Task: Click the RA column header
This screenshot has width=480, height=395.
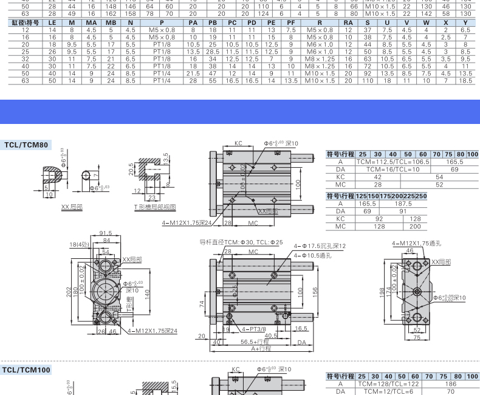Action: tap(348, 22)
